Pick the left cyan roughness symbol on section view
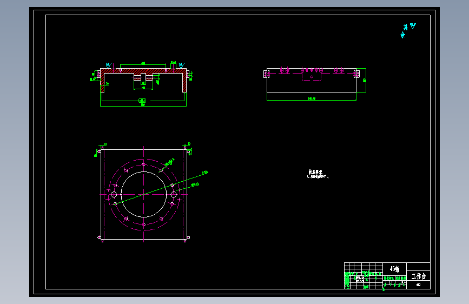 point(109,65)
